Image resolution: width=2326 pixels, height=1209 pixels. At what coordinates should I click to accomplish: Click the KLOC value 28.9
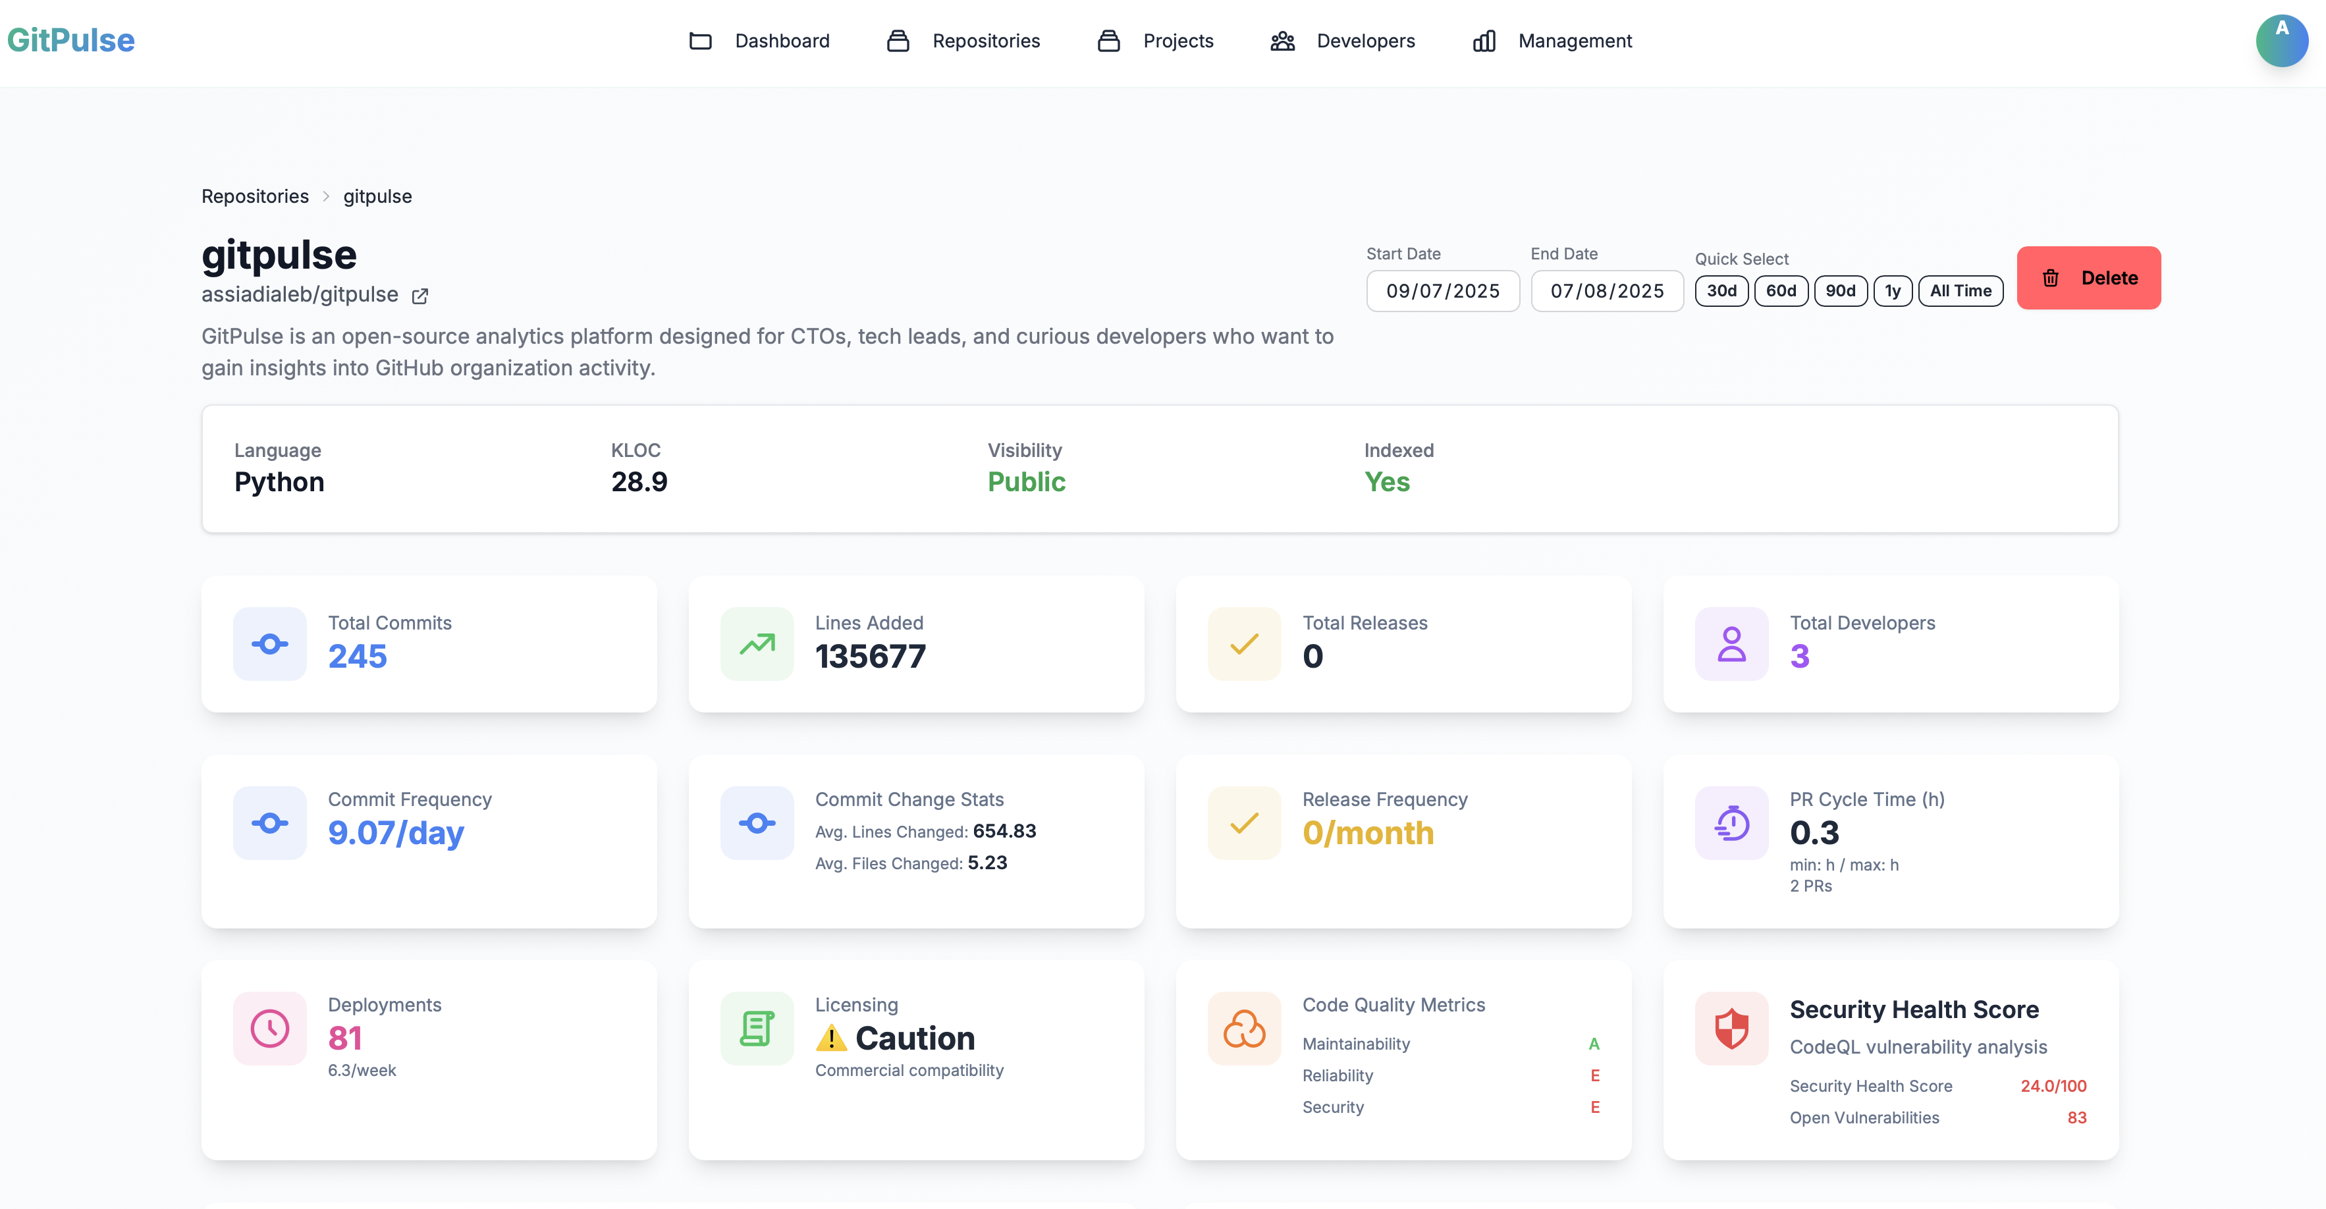click(639, 482)
